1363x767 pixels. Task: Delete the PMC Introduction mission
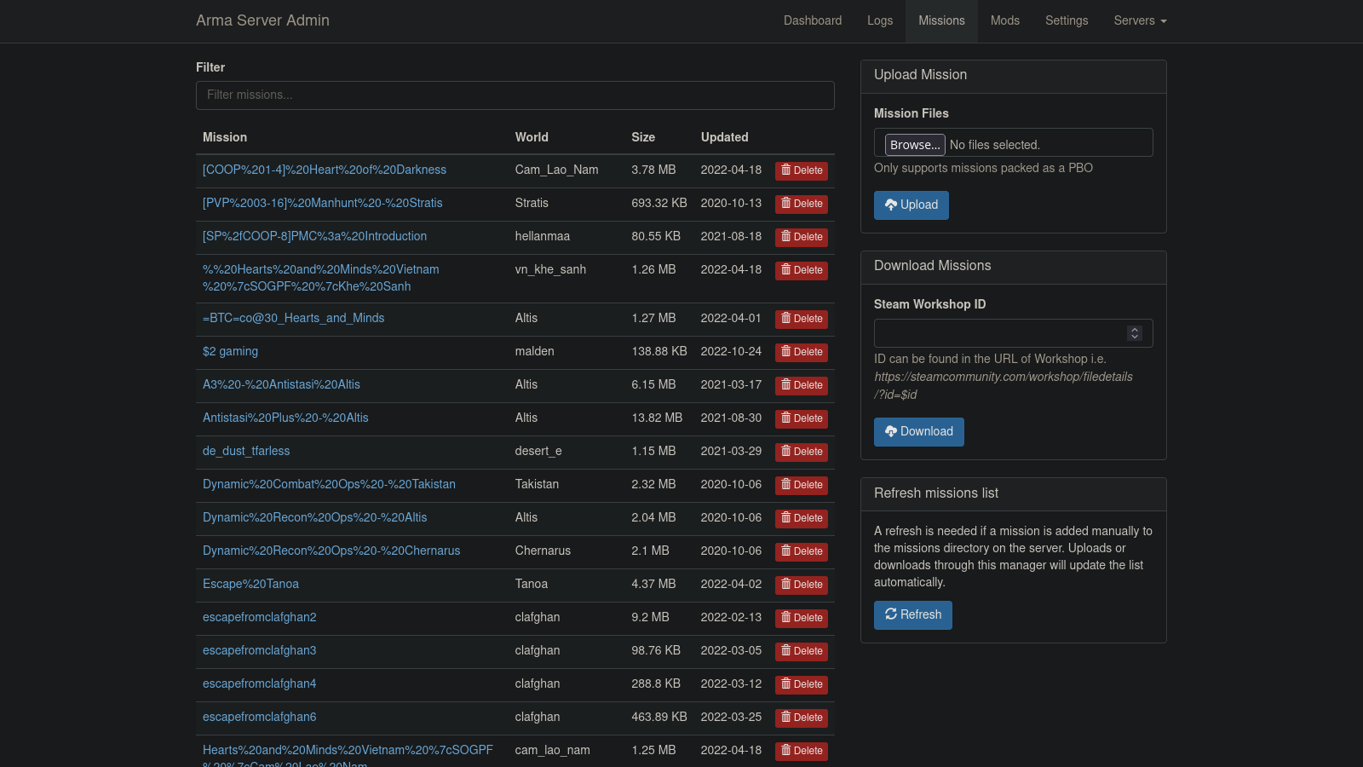click(x=801, y=237)
